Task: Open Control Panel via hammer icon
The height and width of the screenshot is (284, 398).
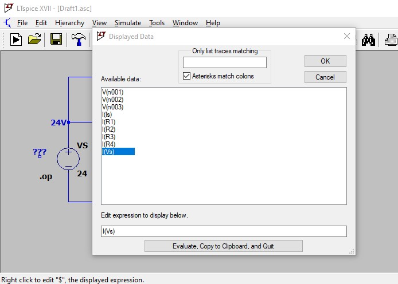Action: pos(79,40)
